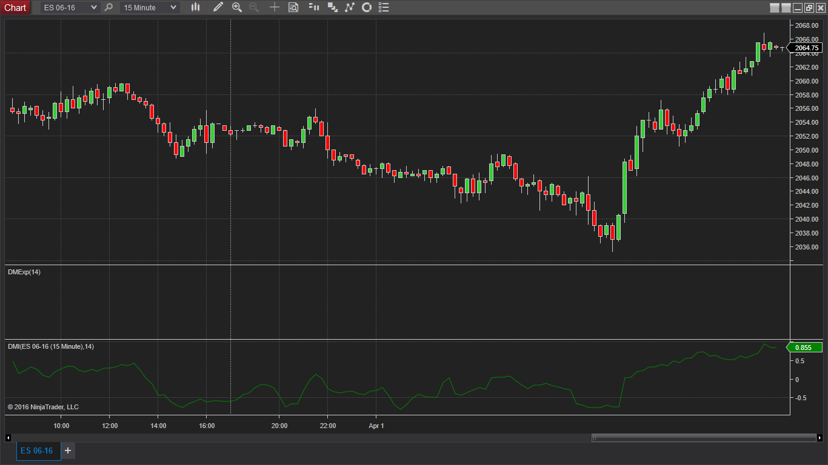Viewport: 828px width, 465px height.
Task: Restore down the chart window
Action: (x=809, y=8)
